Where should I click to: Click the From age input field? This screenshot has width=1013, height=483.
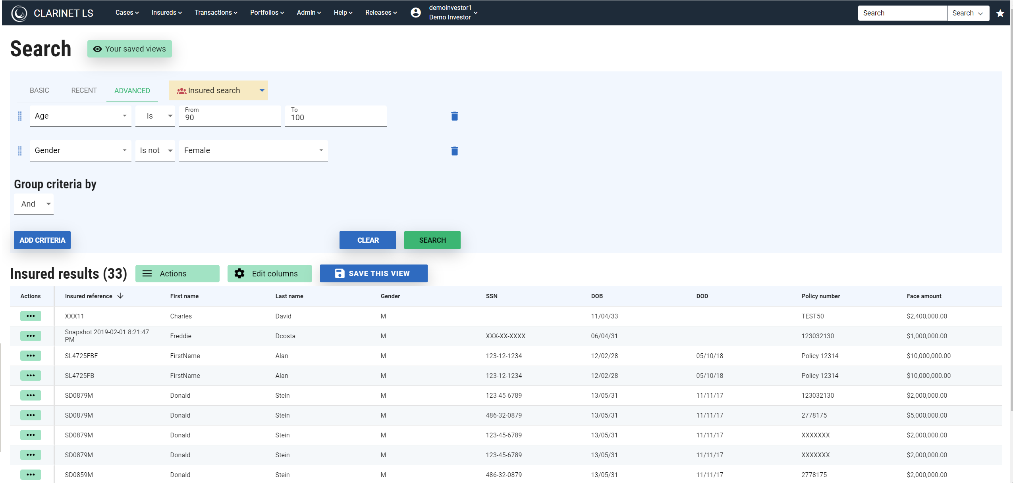[x=230, y=116]
